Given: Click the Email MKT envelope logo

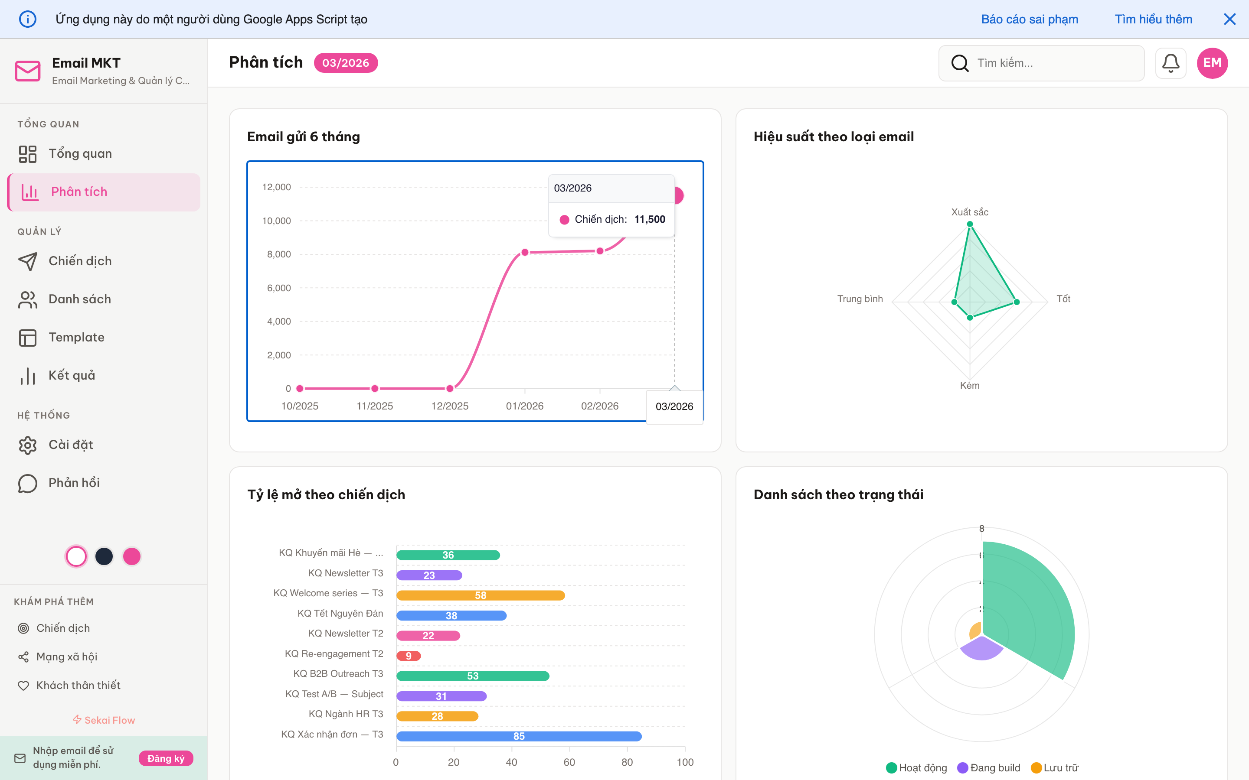Looking at the screenshot, I should 27,70.
